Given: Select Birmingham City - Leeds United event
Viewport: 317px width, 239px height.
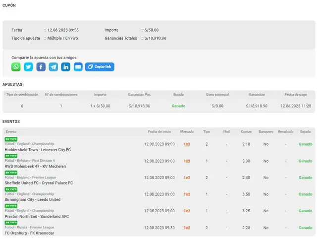Looking at the screenshot, I should click(x=33, y=199).
